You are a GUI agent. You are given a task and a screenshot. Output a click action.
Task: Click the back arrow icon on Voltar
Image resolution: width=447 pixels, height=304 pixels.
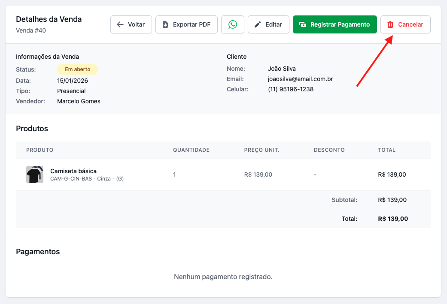tap(120, 24)
